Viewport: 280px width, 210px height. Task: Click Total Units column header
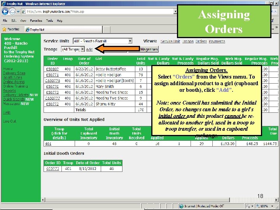click(140, 61)
